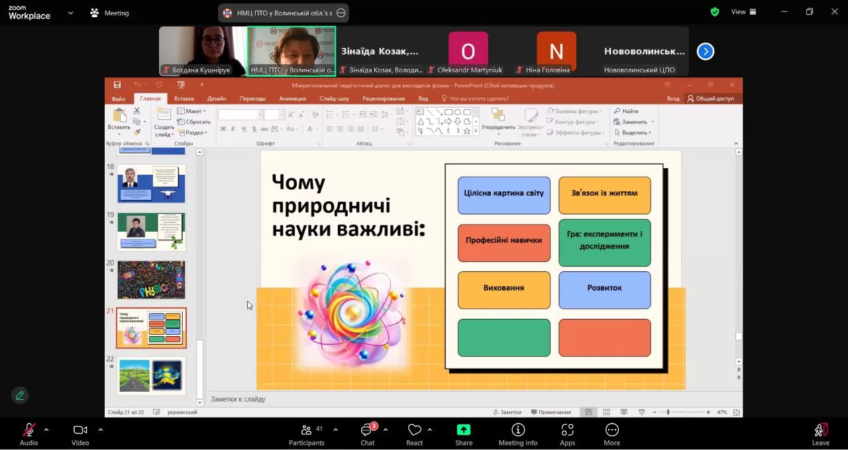Click the encryption shield icon
This screenshot has width=848, height=450.
[x=715, y=12]
